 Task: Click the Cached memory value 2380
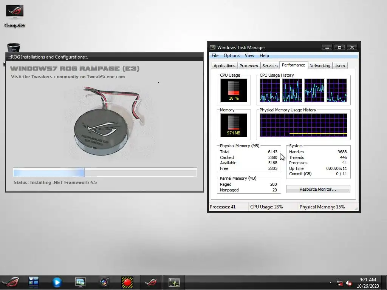click(x=272, y=157)
